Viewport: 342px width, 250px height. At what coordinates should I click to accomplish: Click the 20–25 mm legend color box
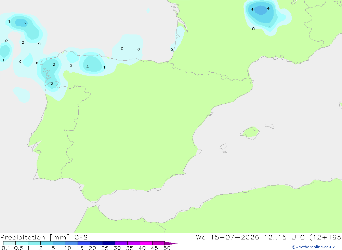click(x=96, y=243)
